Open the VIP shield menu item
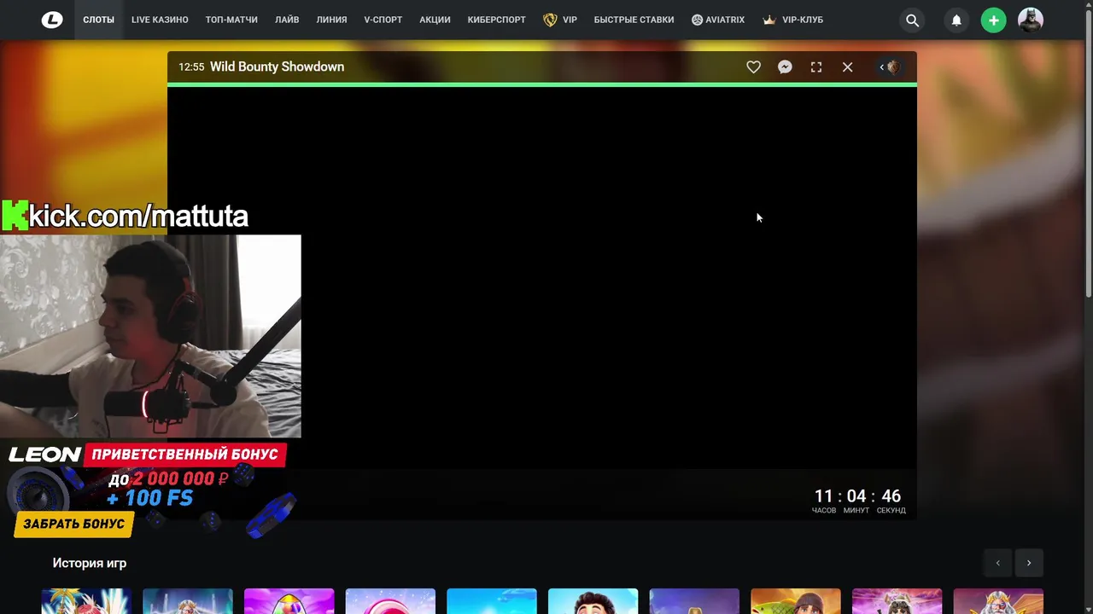The width and height of the screenshot is (1093, 614). coord(560,20)
